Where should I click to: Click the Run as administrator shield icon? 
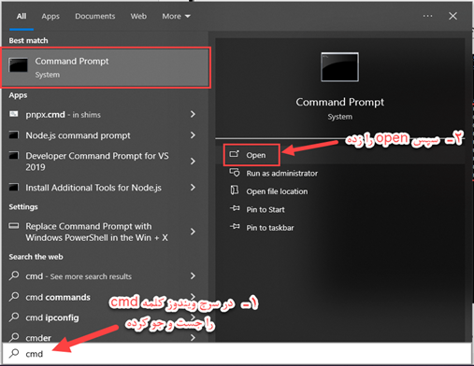coord(235,173)
